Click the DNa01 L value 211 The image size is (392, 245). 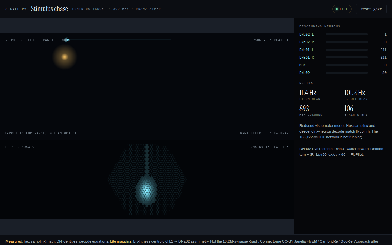pos(384,50)
